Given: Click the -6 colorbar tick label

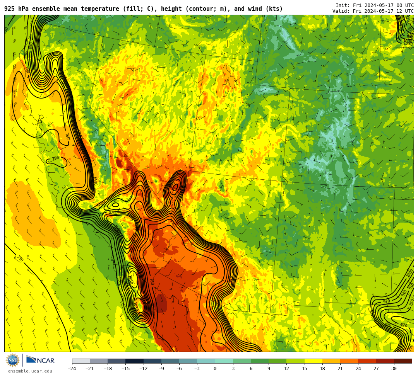Looking at the screenshot, I should point(179,369).
